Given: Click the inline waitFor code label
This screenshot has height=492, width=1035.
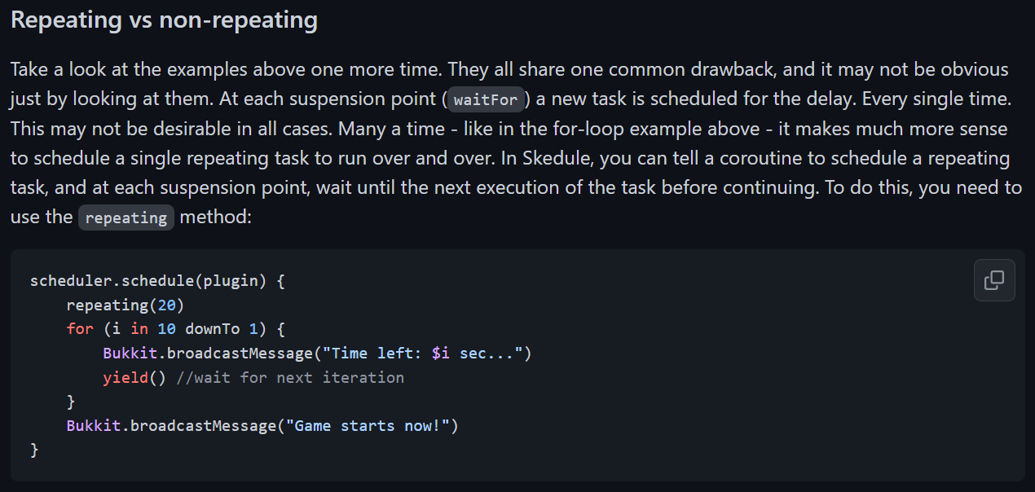Looking at the screenshot, I should click(486, 100).
